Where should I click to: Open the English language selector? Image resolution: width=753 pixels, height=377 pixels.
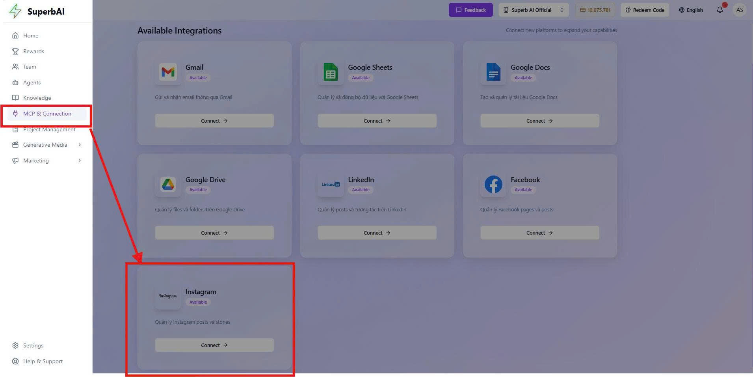coord(691,10)
